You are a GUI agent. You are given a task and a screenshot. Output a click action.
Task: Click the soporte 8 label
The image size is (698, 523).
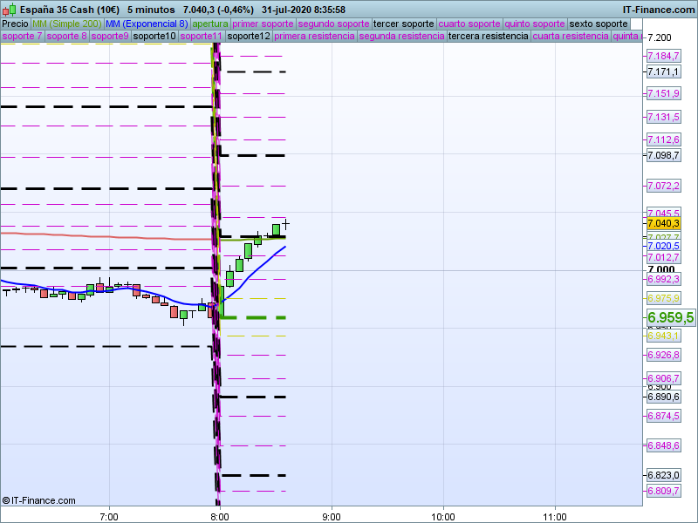[x=67, y=36]
